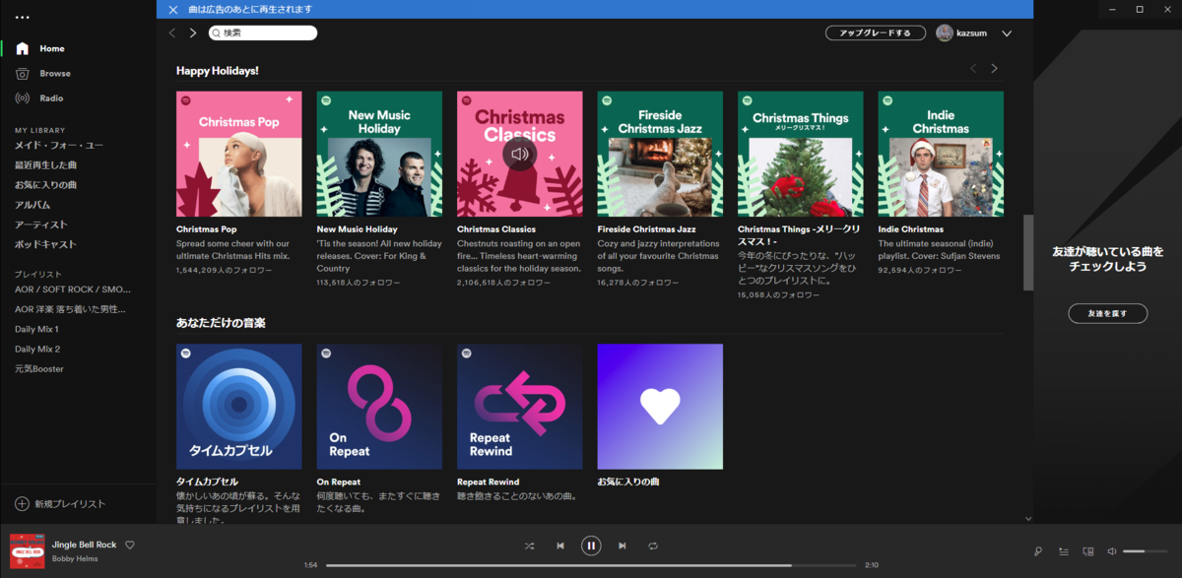Open アーティスト in library
Screen dimensions: 1182x578
pos(41,225)
